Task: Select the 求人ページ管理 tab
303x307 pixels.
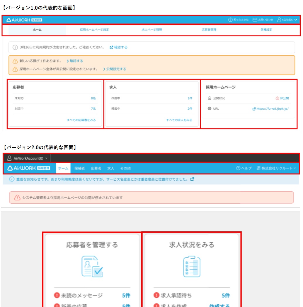Action: click(x=151, y=30)
